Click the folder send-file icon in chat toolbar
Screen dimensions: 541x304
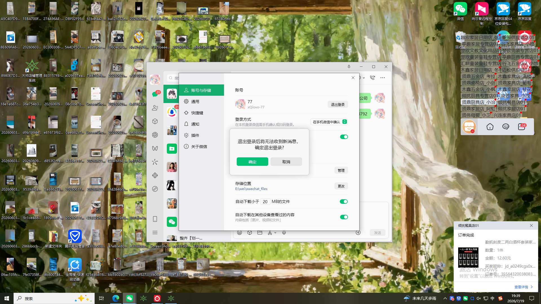(260, 233)
